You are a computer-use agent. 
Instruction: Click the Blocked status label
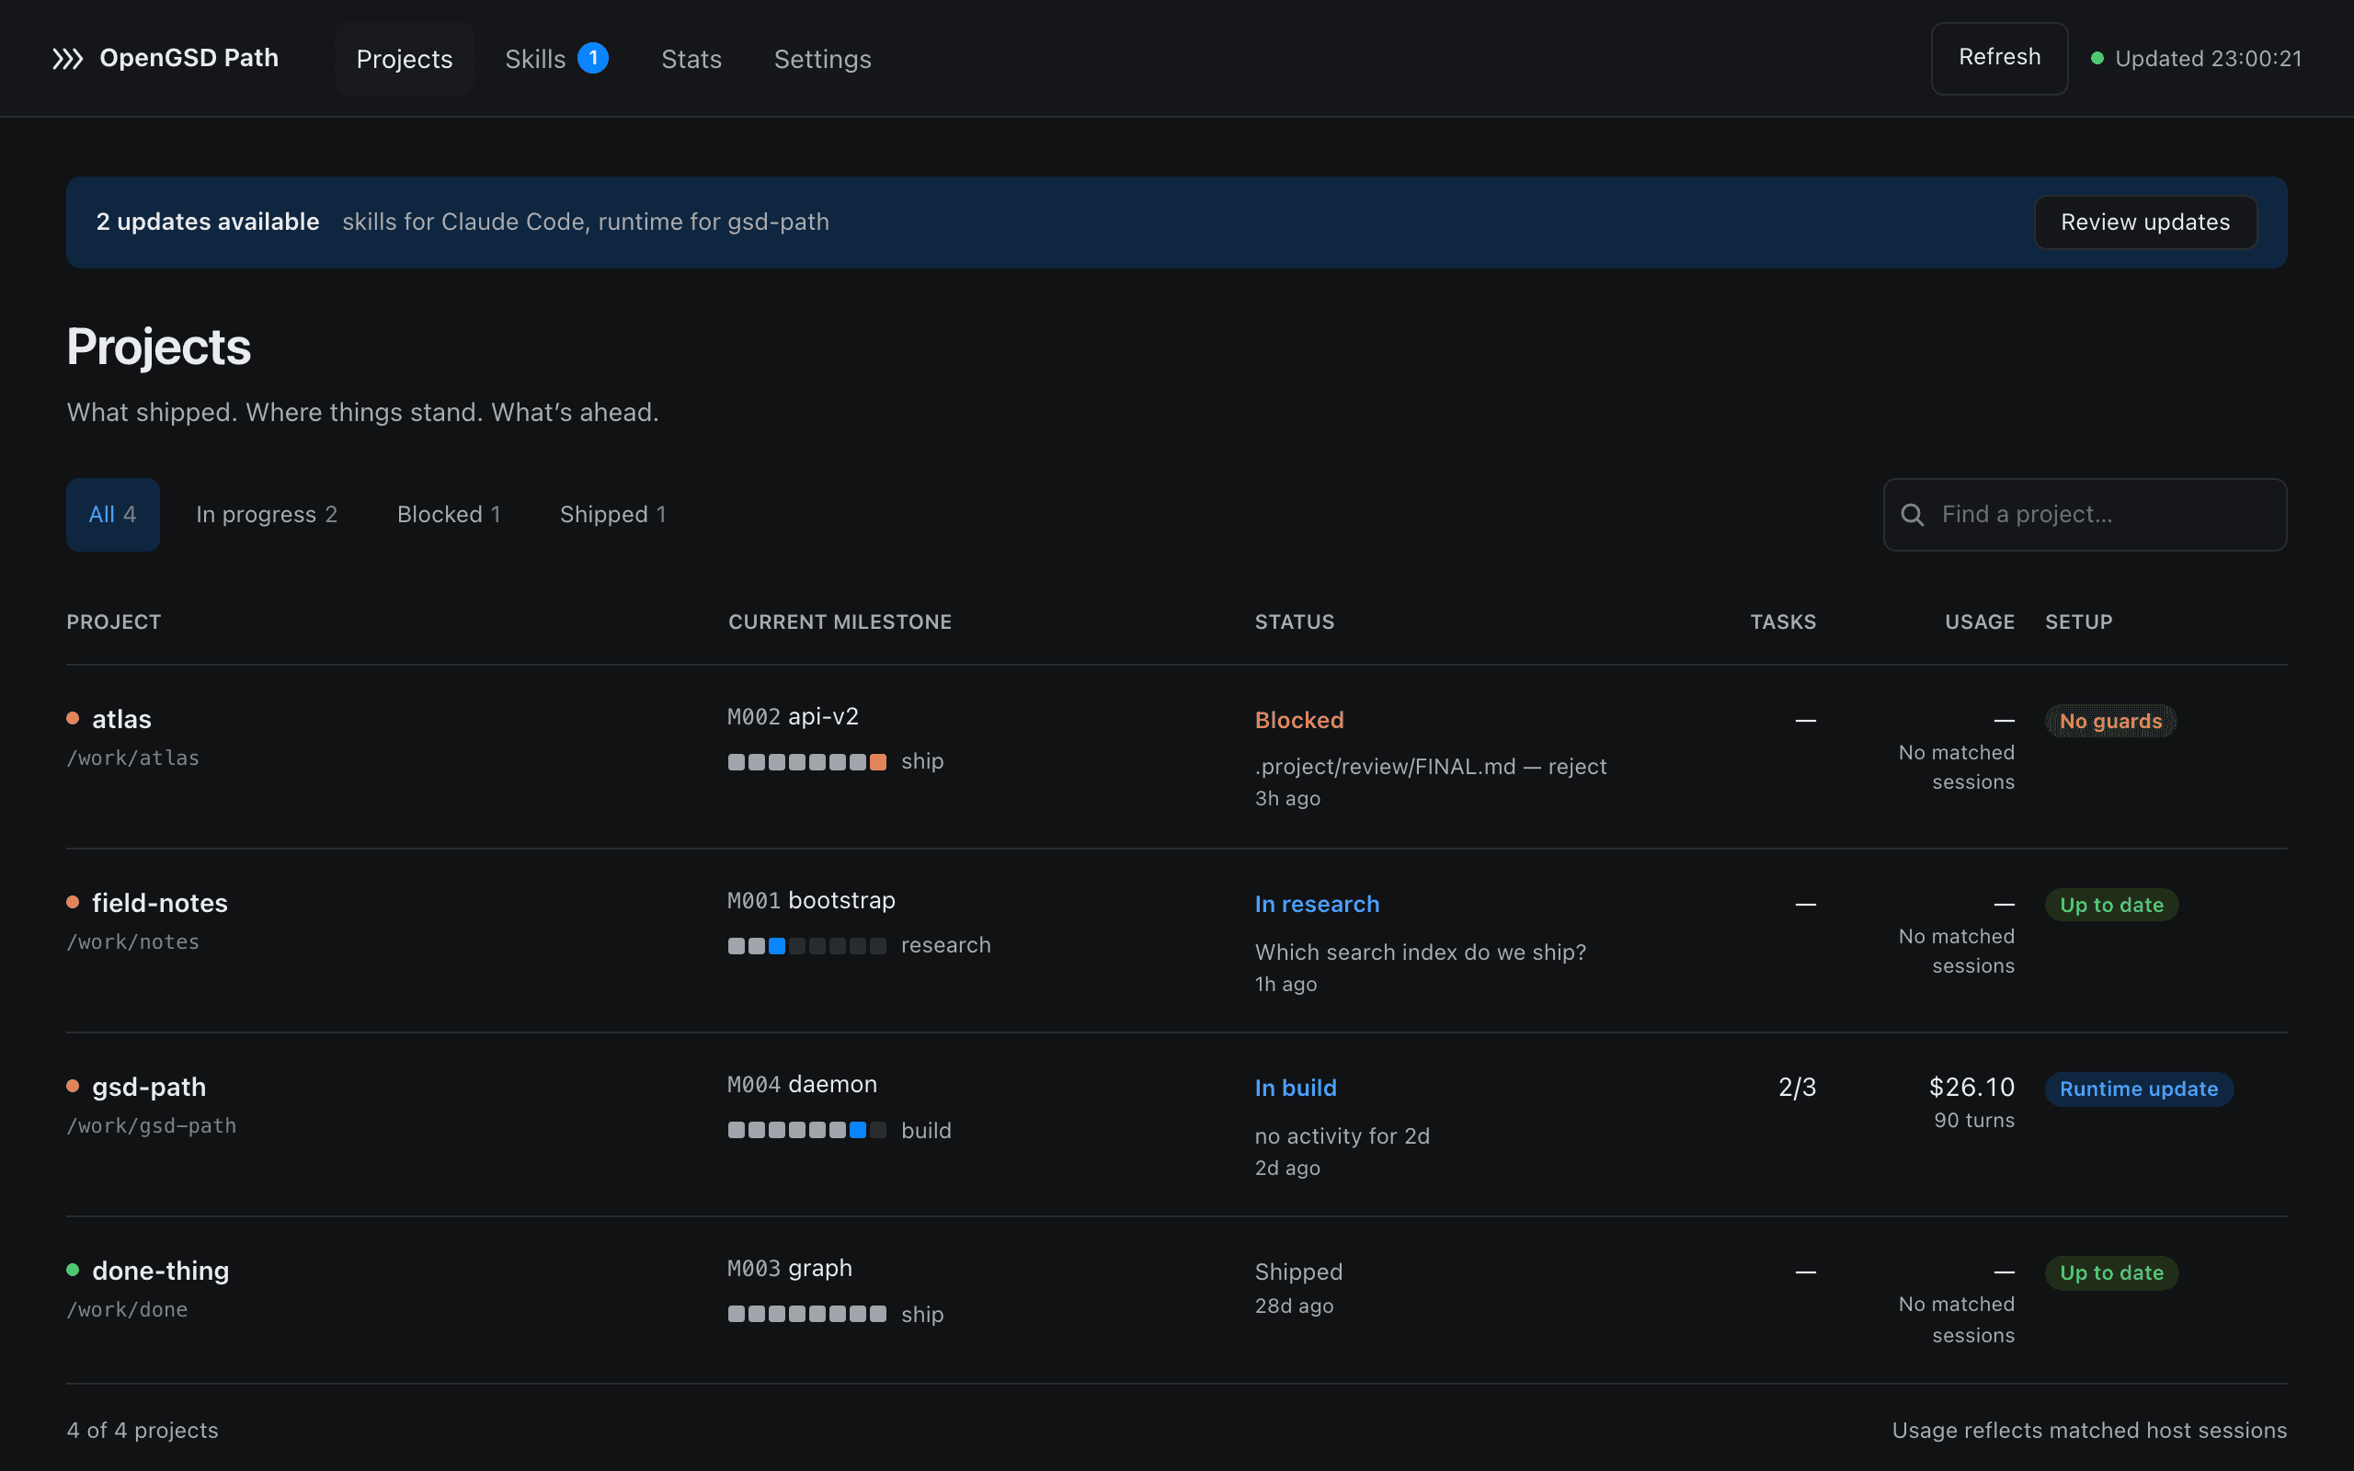point(1298,720)
